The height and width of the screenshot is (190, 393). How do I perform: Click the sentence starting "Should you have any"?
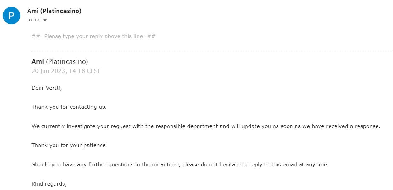[x=180, y=164]
